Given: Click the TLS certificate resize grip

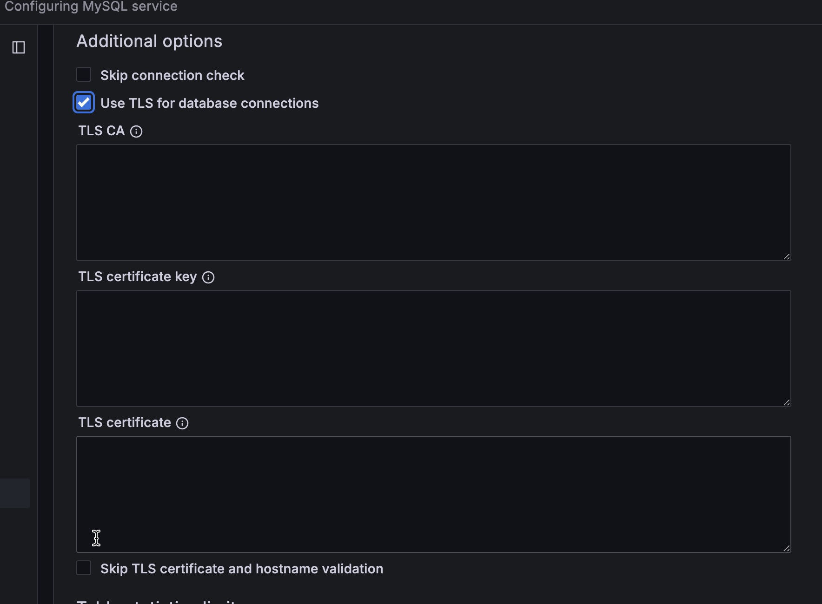Looking at the screenshot, I should (x=786, y=549).
